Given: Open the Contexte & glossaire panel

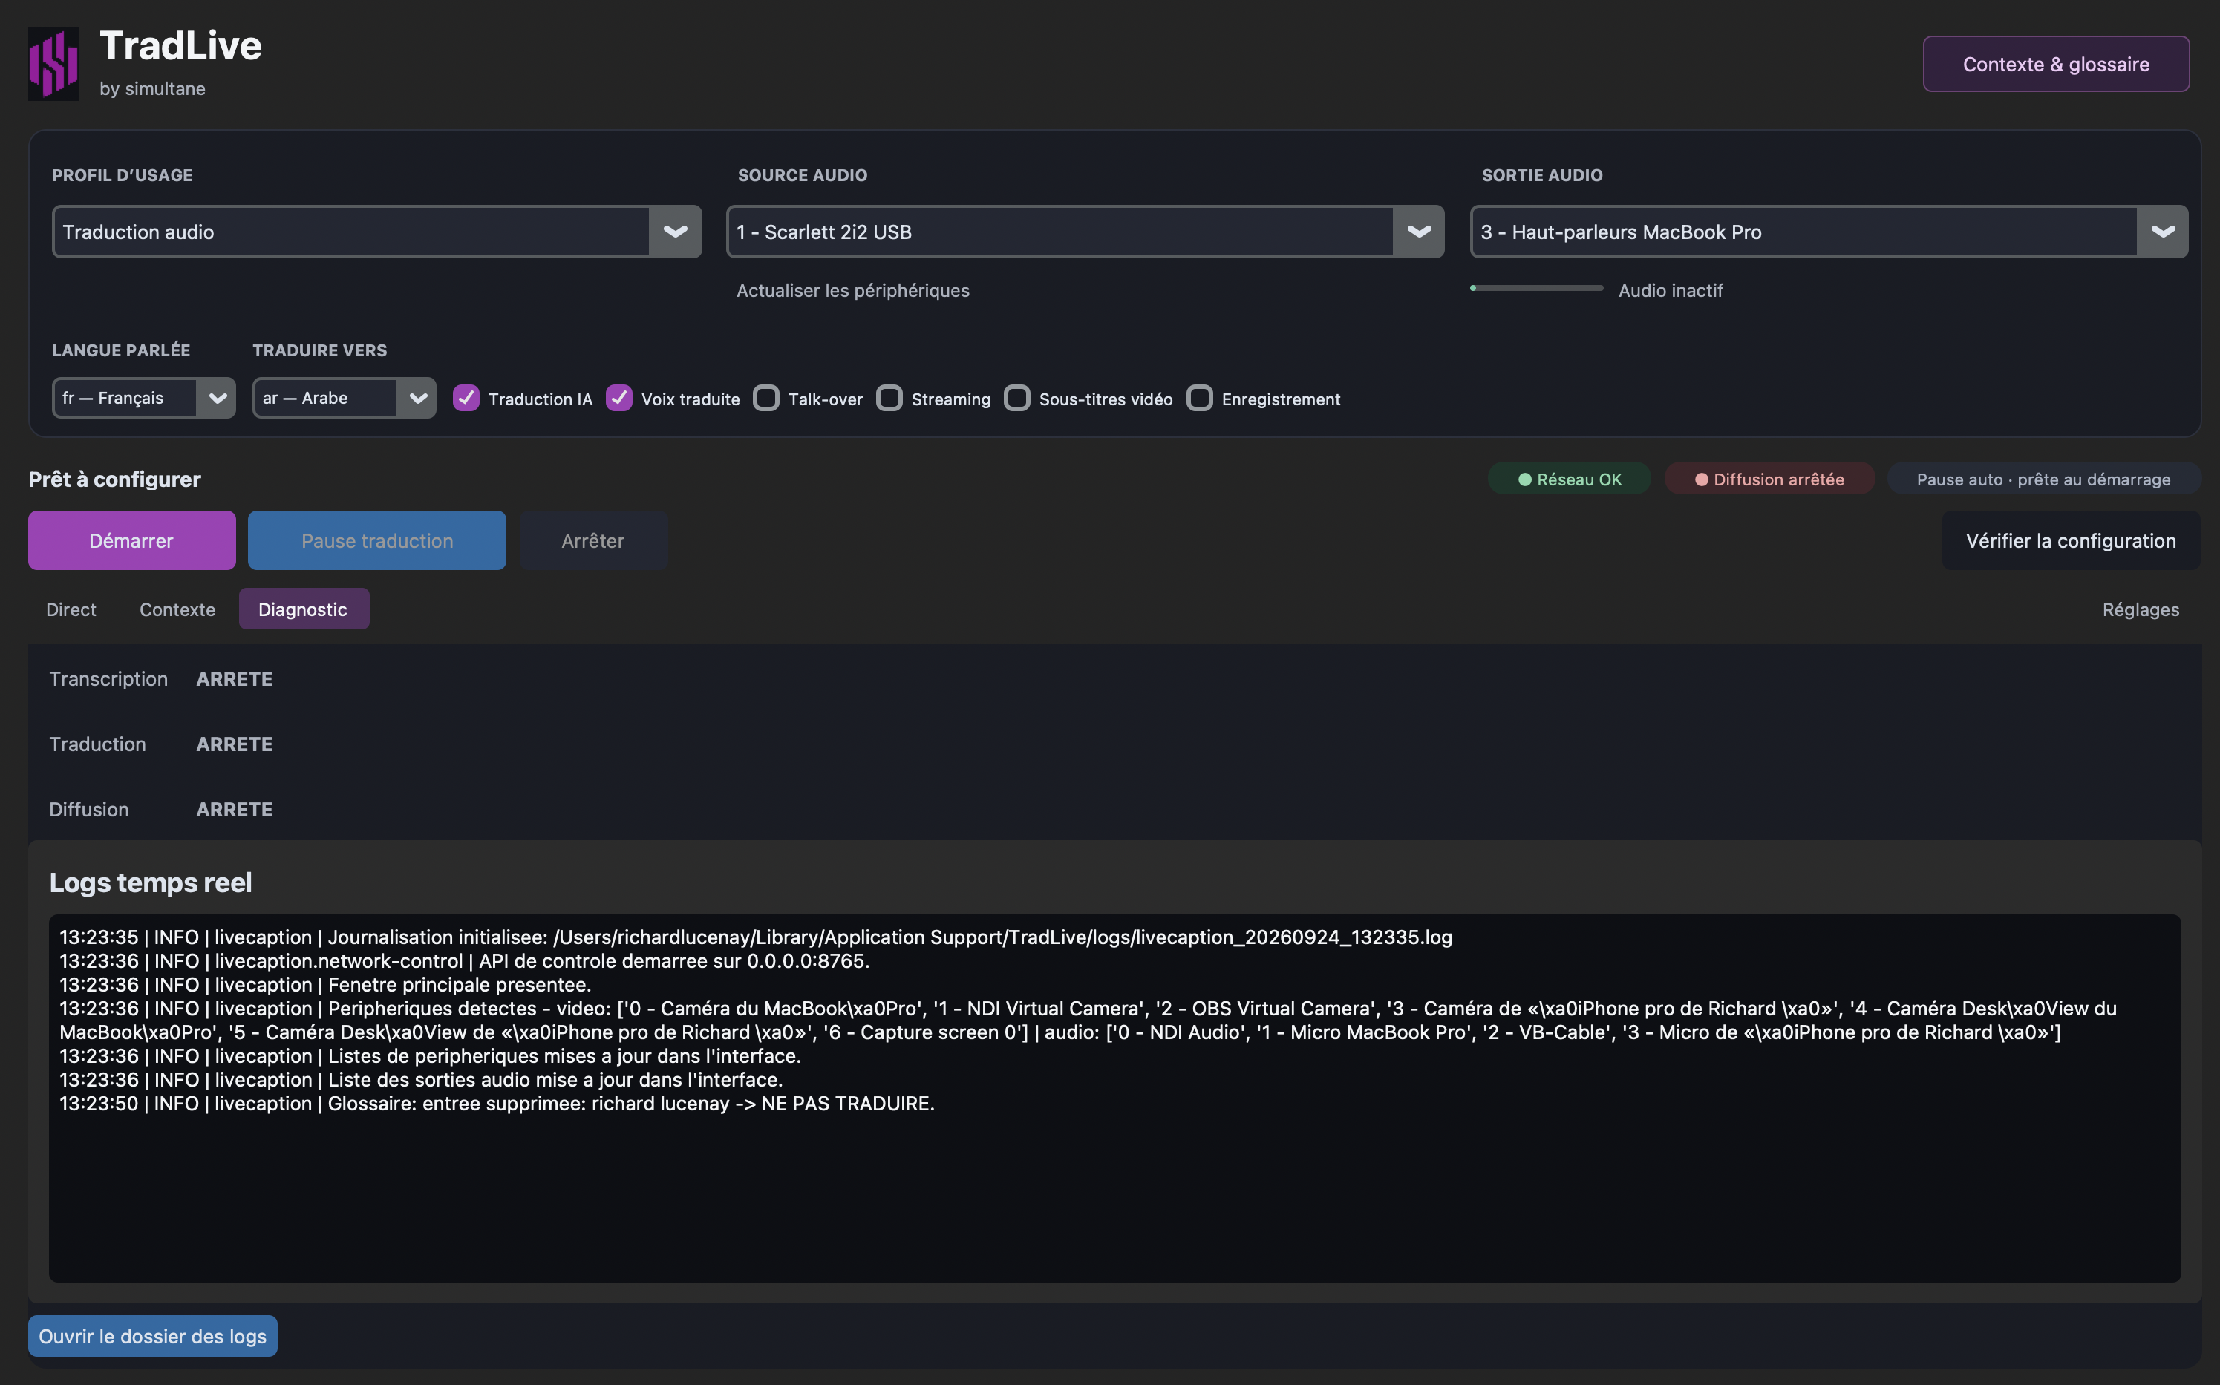Looking at the screenshot, I should 2055,64.
